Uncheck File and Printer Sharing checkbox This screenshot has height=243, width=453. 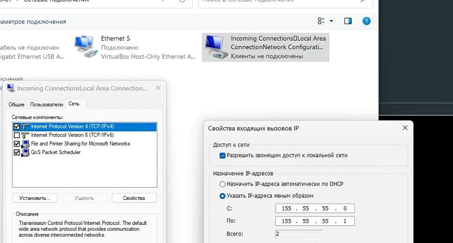[x=17, y=144]
